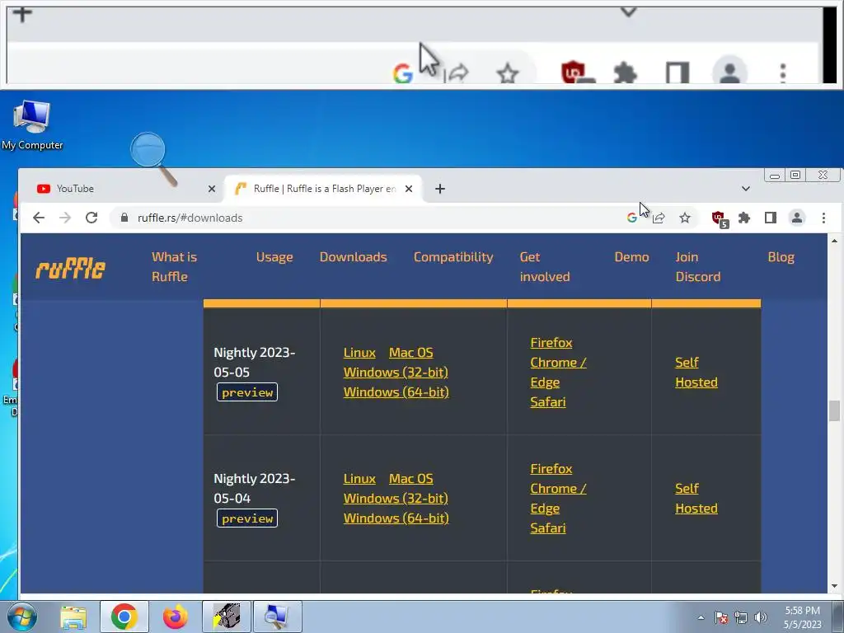The width and height of the screenshot is (844, 633).
Task: Download Linux build for Nightly 2023-05-05
Action: [359, 353]
